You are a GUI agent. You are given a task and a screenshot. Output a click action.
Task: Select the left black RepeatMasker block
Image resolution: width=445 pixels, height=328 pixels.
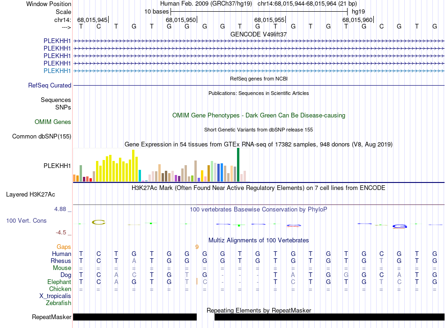click(135, 317)
